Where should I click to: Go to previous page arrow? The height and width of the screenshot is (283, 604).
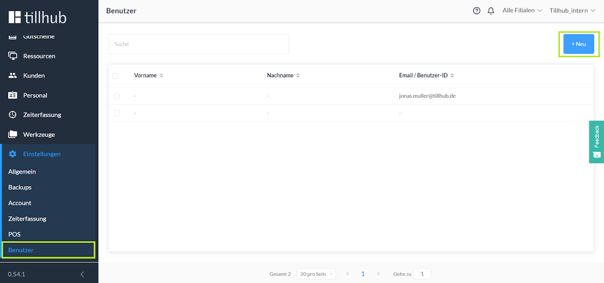[348, 274]
